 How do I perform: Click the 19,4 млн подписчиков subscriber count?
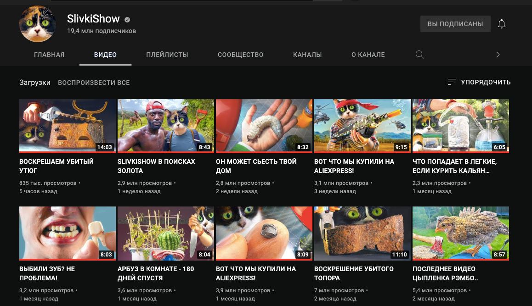[102, 31]
